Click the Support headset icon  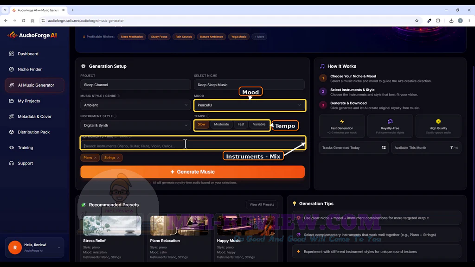[x=12, y=163]
